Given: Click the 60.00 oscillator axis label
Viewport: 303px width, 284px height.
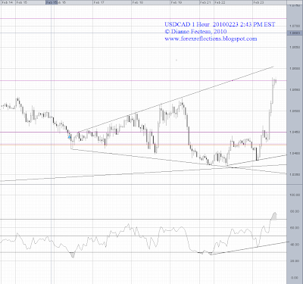Looking at the screenshot, I should tap(295, 228).
